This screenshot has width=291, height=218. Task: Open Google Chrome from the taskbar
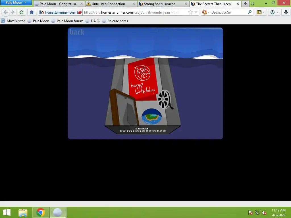(41, 212)
